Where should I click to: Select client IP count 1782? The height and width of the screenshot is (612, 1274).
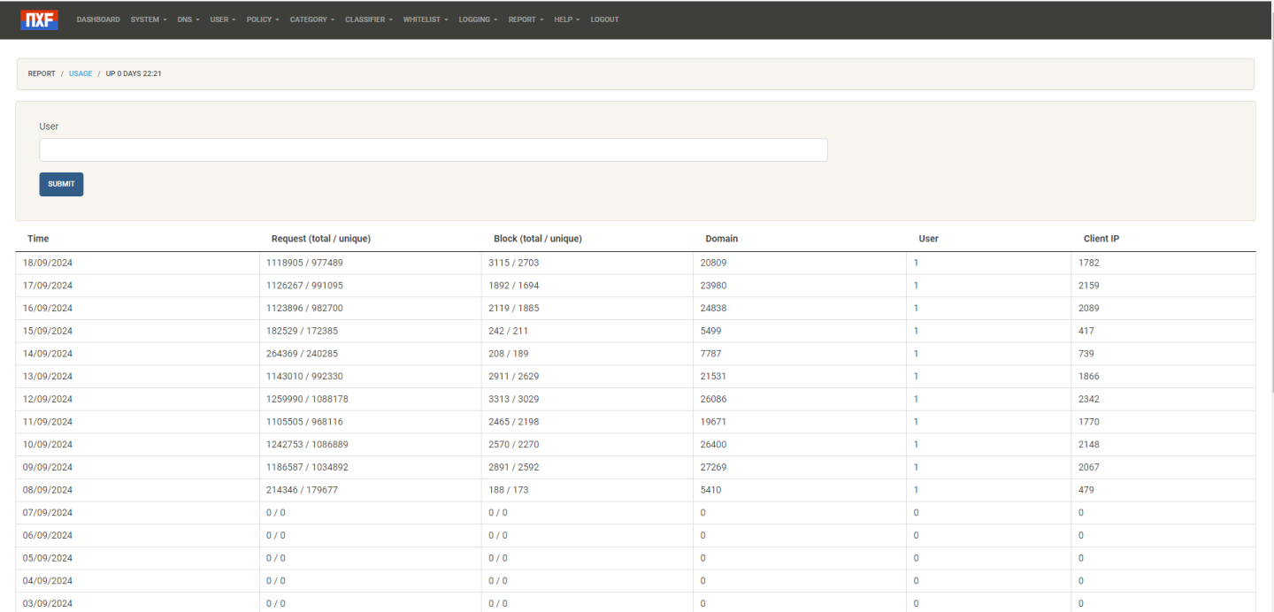point(1089,263)
